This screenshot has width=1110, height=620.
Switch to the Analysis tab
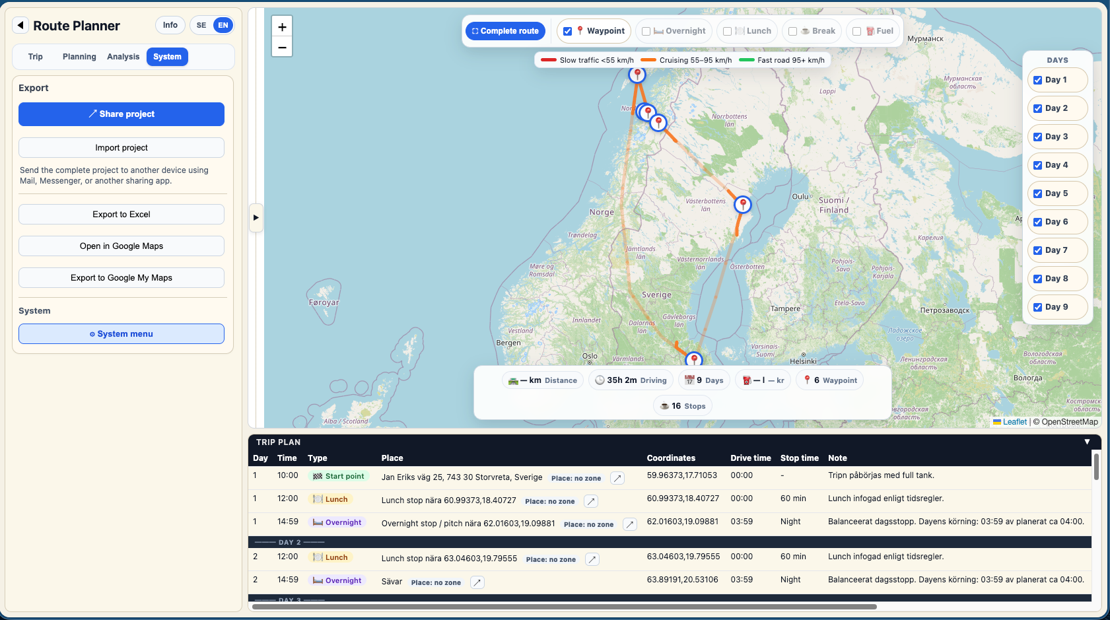point(123,57)
